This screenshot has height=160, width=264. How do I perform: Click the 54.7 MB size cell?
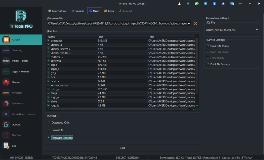102,57
